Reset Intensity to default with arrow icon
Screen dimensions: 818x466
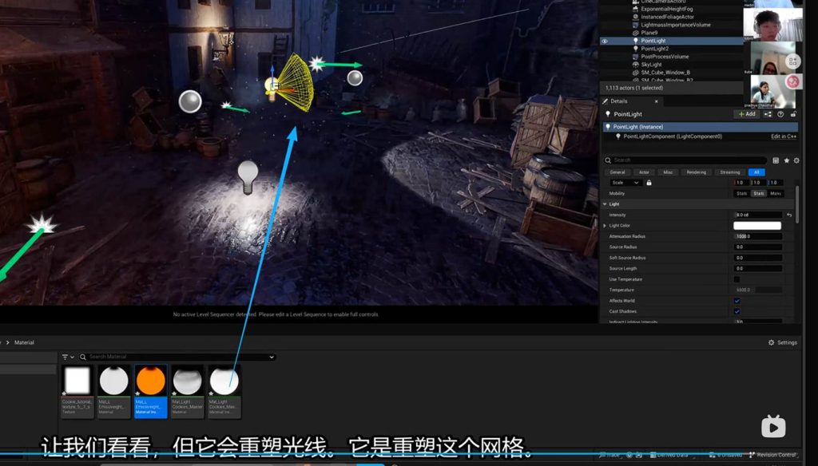pyautogui.click(x=789, y=215)
